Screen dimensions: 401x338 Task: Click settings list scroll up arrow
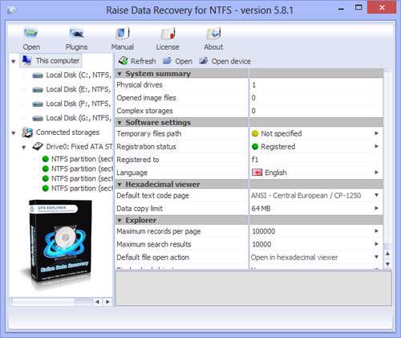tap(388, 254)
